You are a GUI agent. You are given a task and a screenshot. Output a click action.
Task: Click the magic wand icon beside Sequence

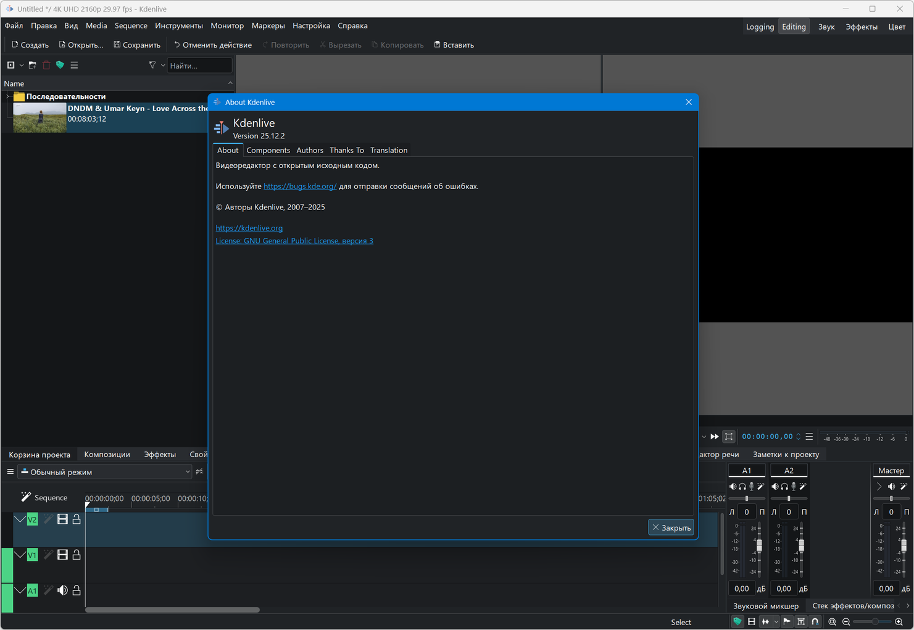[25, 497]
